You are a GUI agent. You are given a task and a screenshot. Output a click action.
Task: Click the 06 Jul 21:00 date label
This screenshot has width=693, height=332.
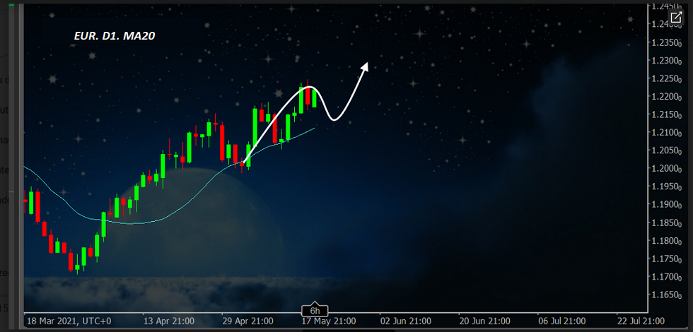[x=562, y=321]
